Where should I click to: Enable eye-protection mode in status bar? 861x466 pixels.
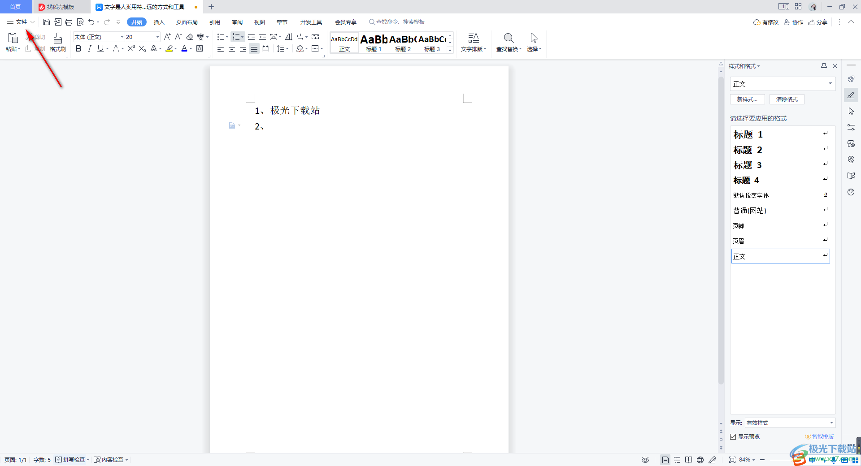click(645, 460)
